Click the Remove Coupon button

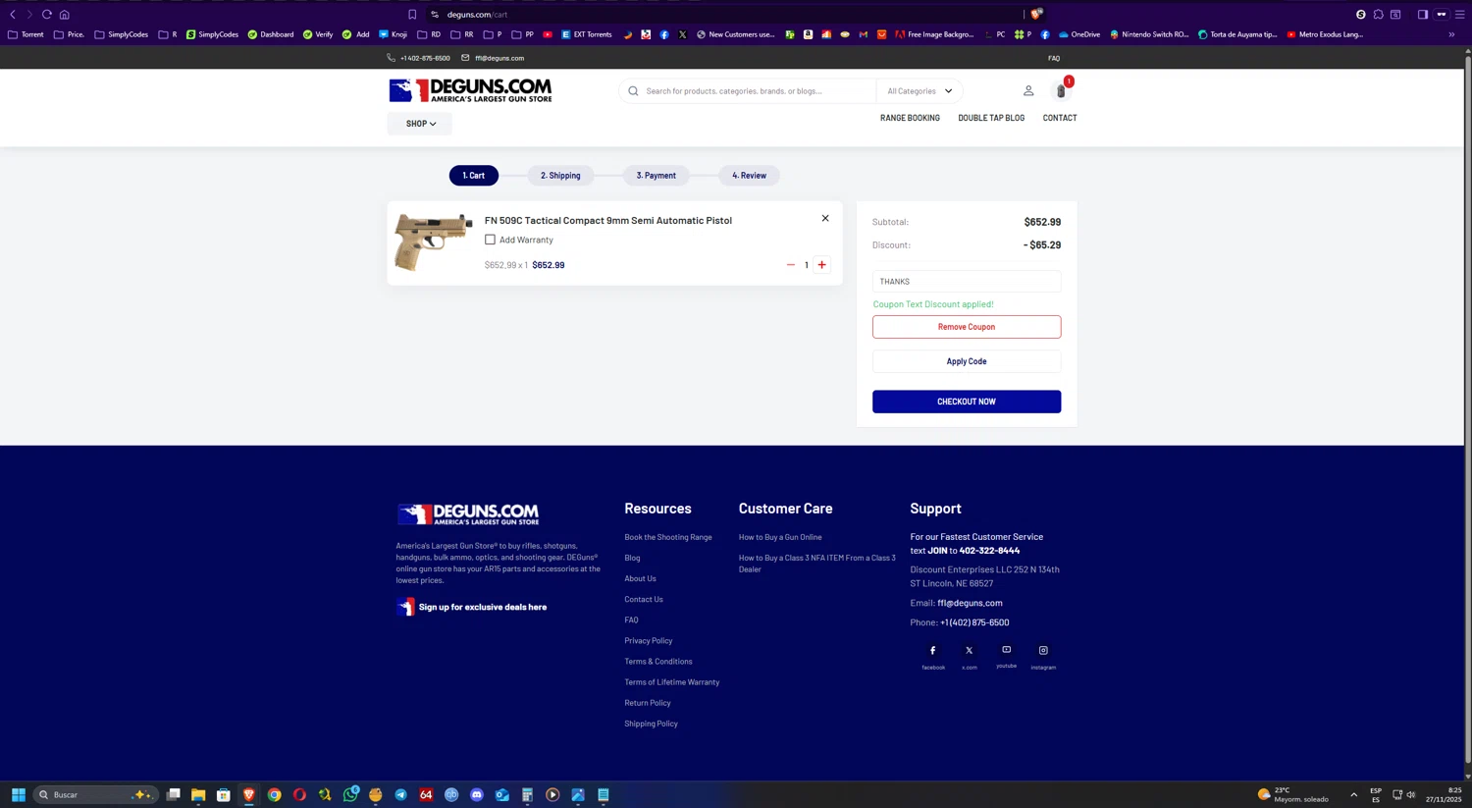coord(967,327)
